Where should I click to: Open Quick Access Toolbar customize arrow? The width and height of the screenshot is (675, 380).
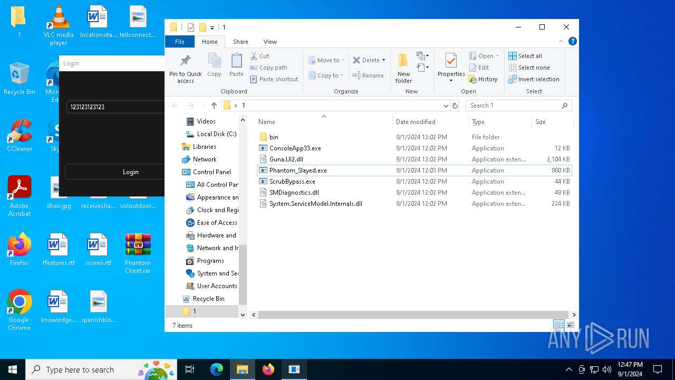[x=212, y=27]
